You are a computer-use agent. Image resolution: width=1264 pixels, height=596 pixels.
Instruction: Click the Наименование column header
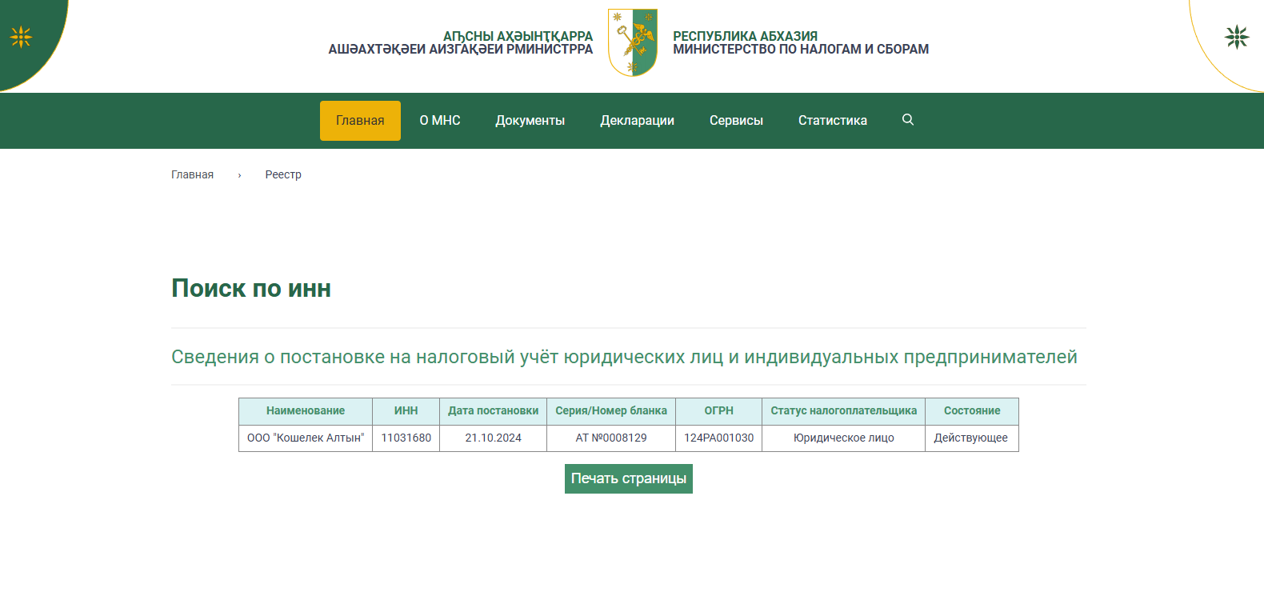point(306,411)
